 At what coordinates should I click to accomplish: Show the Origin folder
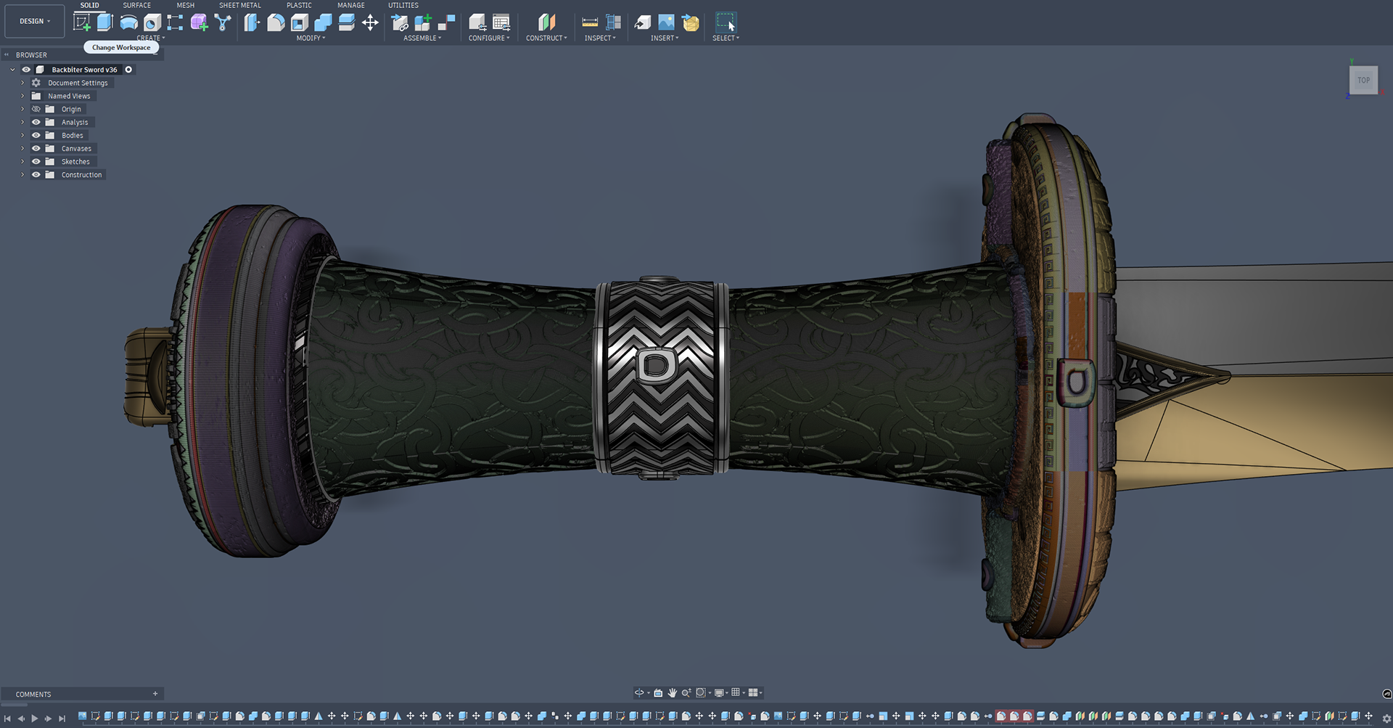point(36,109)
